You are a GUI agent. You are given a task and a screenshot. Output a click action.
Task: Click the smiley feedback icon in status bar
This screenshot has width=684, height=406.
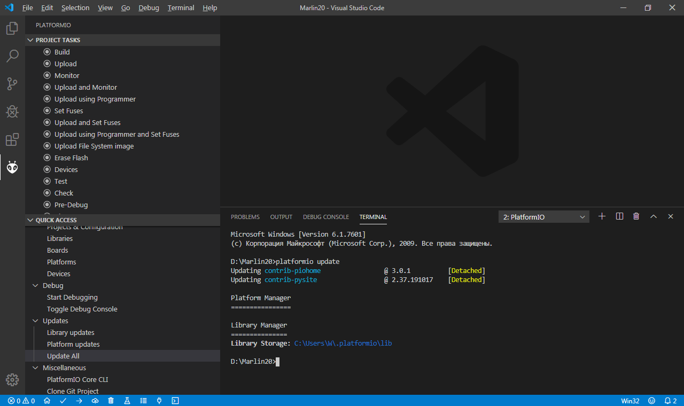651,401
